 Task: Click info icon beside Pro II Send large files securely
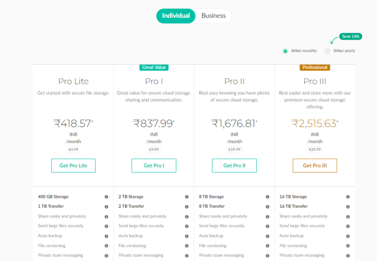[x=267, y=226]
